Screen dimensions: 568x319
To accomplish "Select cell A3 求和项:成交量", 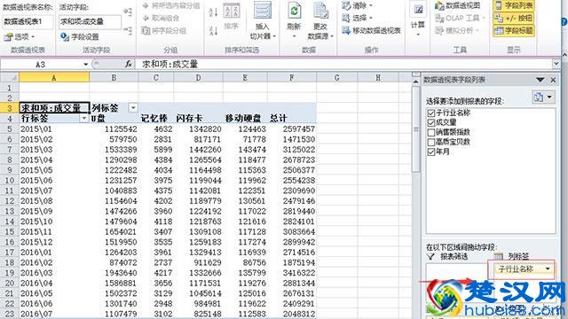I will [53, 108].
